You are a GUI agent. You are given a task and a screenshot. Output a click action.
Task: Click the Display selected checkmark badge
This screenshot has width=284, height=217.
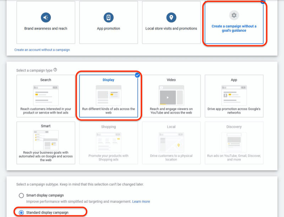click(x=137, y=75)
